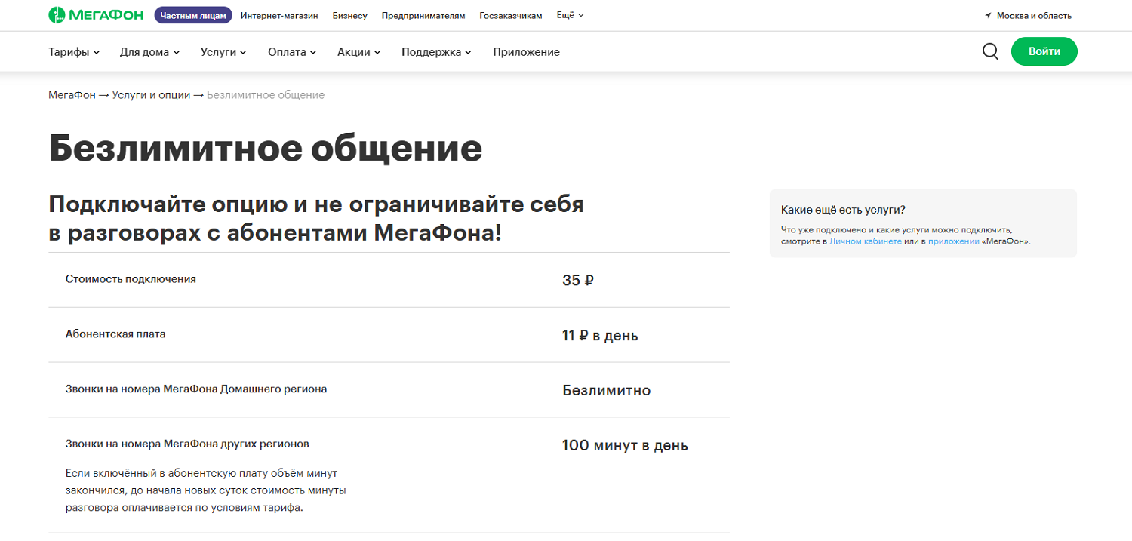Open the Предпринимателям section
Image resolution: width=1132 pixels, height=541 pixels.
click(423, 15)
